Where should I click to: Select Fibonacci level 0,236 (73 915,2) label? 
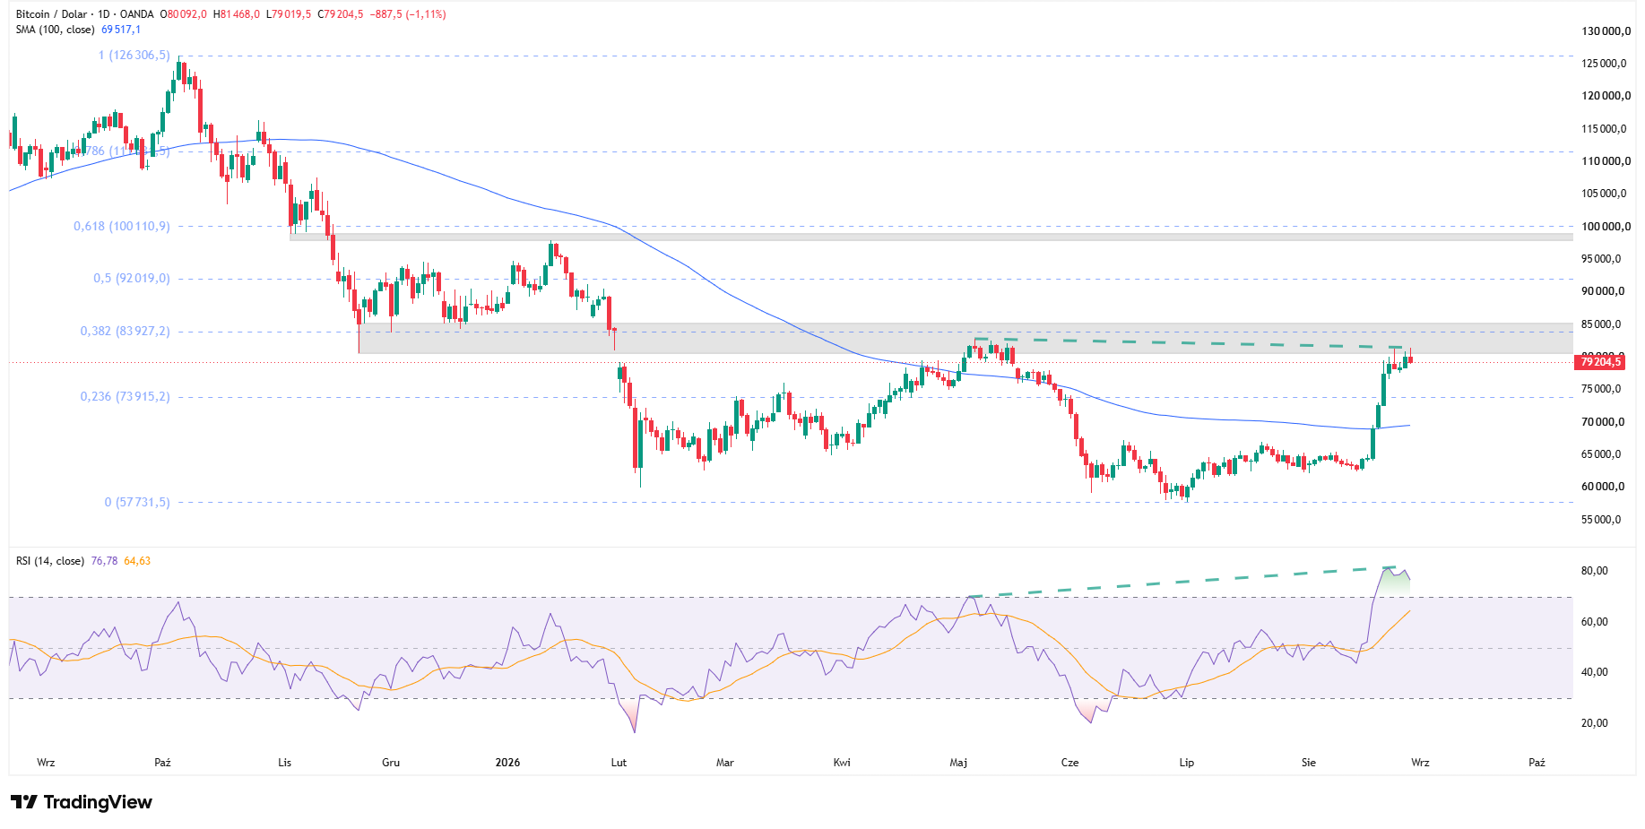pos(125,397)
